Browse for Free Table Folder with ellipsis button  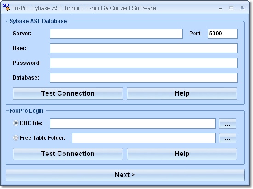pyautogui.click(x=228, y=138)
